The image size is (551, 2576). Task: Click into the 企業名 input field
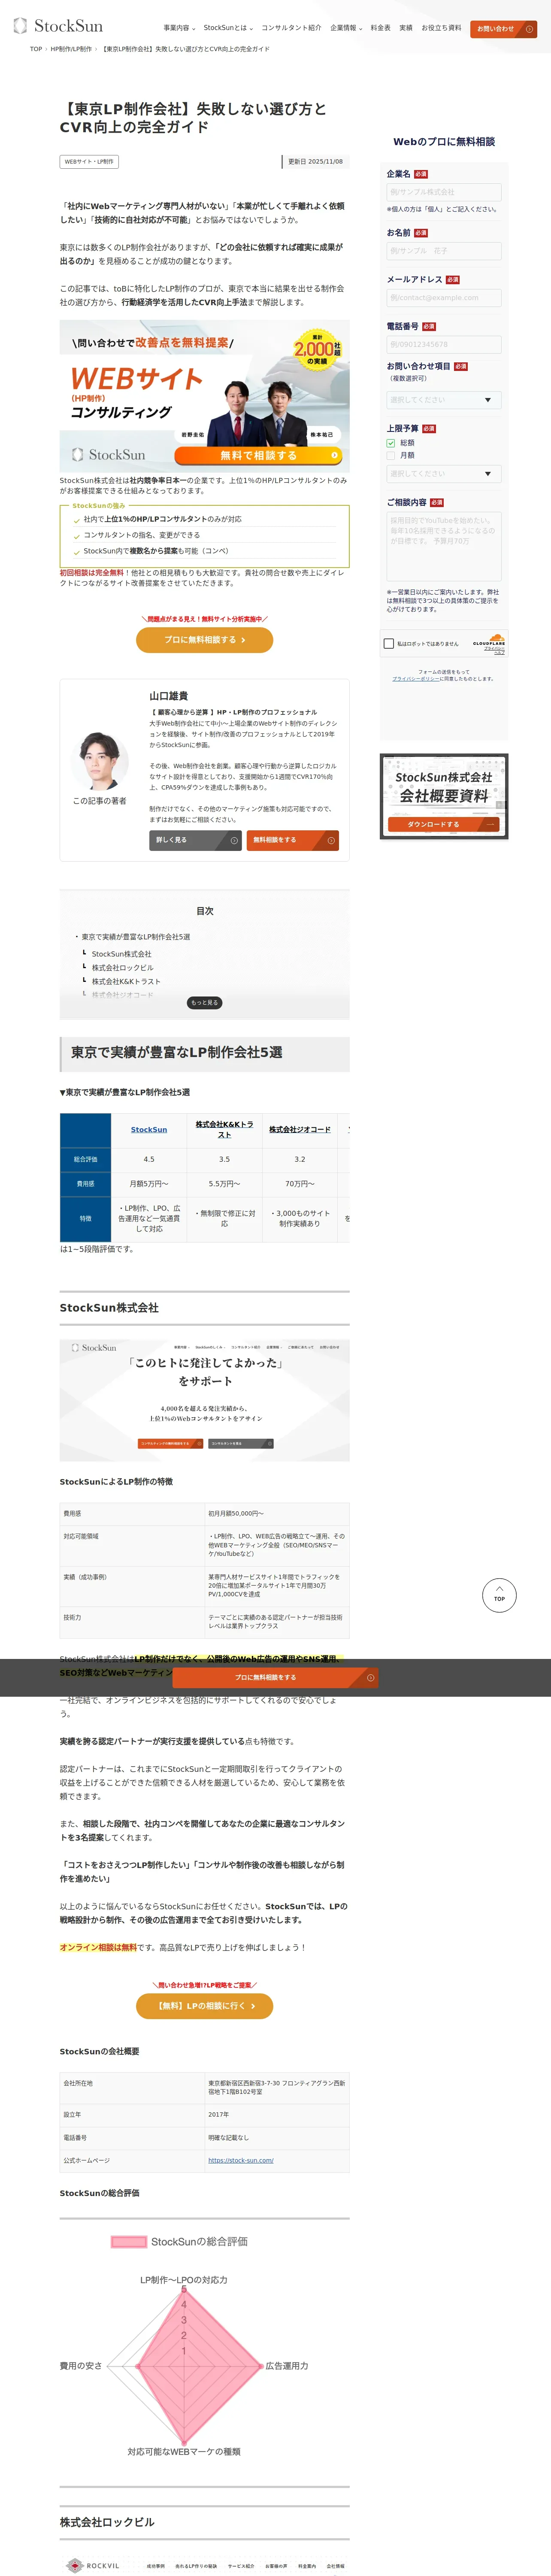[444, 192]
